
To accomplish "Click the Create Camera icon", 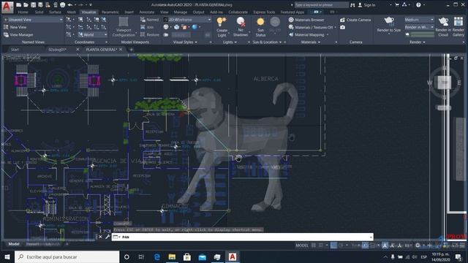I will [342, 20].
